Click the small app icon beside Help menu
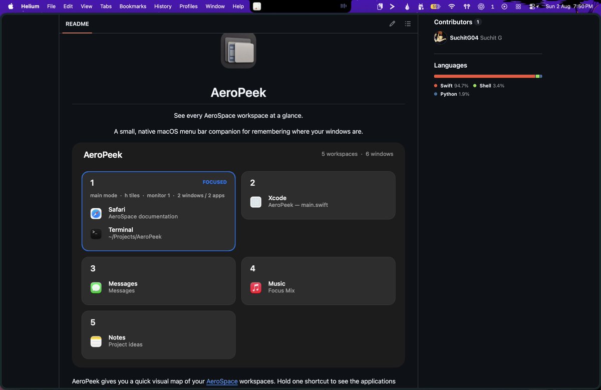 tap(257, 7)
